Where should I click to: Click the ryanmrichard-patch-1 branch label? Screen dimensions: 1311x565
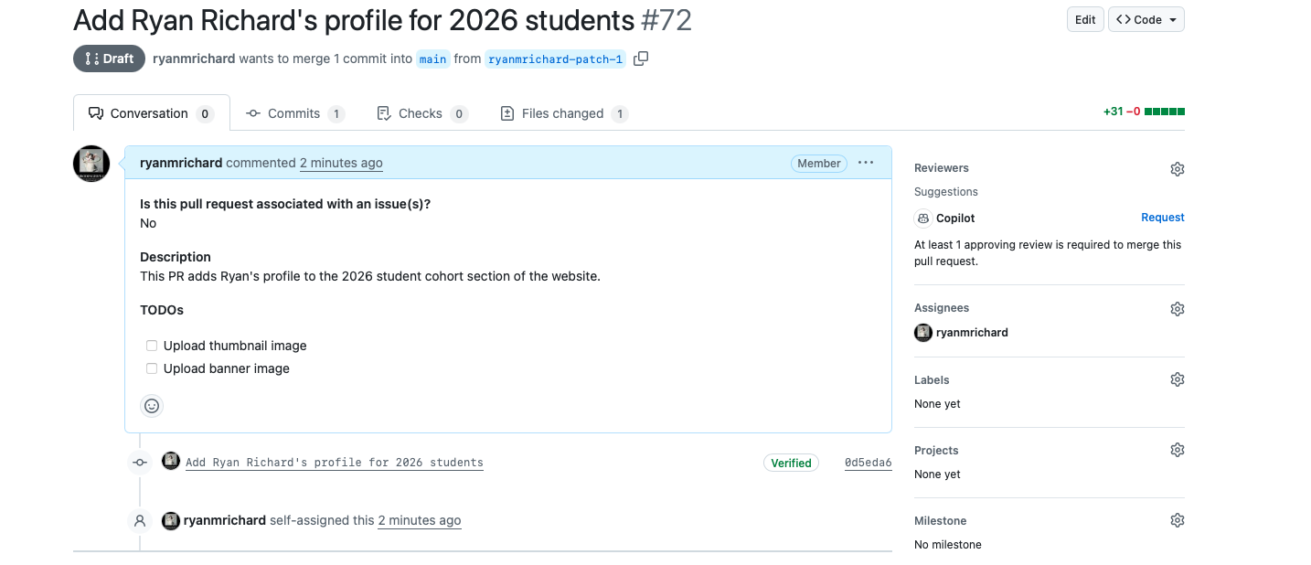tap(555, 59)
